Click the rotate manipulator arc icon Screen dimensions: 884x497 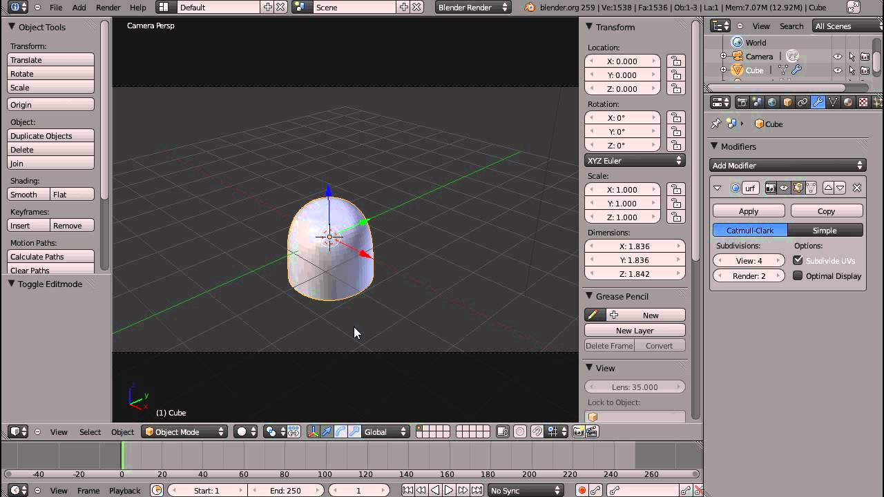tap(340, 431)
